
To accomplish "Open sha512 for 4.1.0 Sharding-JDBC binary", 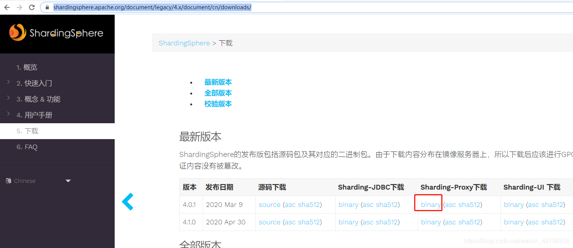I will 387,222.
